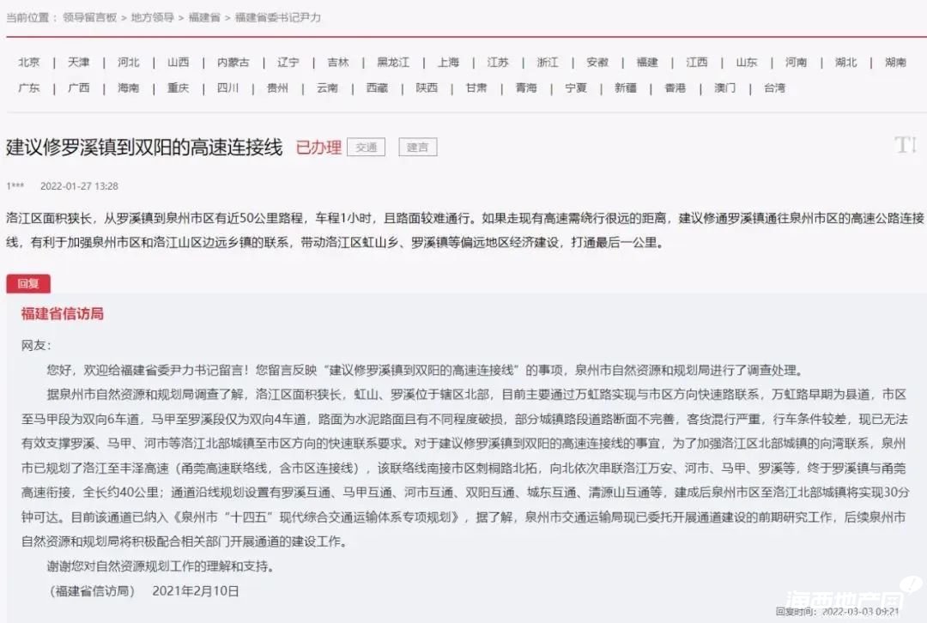The width and height of the screenshot is (927, 623).
Task: Select 吉林 in the province navigation
Action: 337,62
